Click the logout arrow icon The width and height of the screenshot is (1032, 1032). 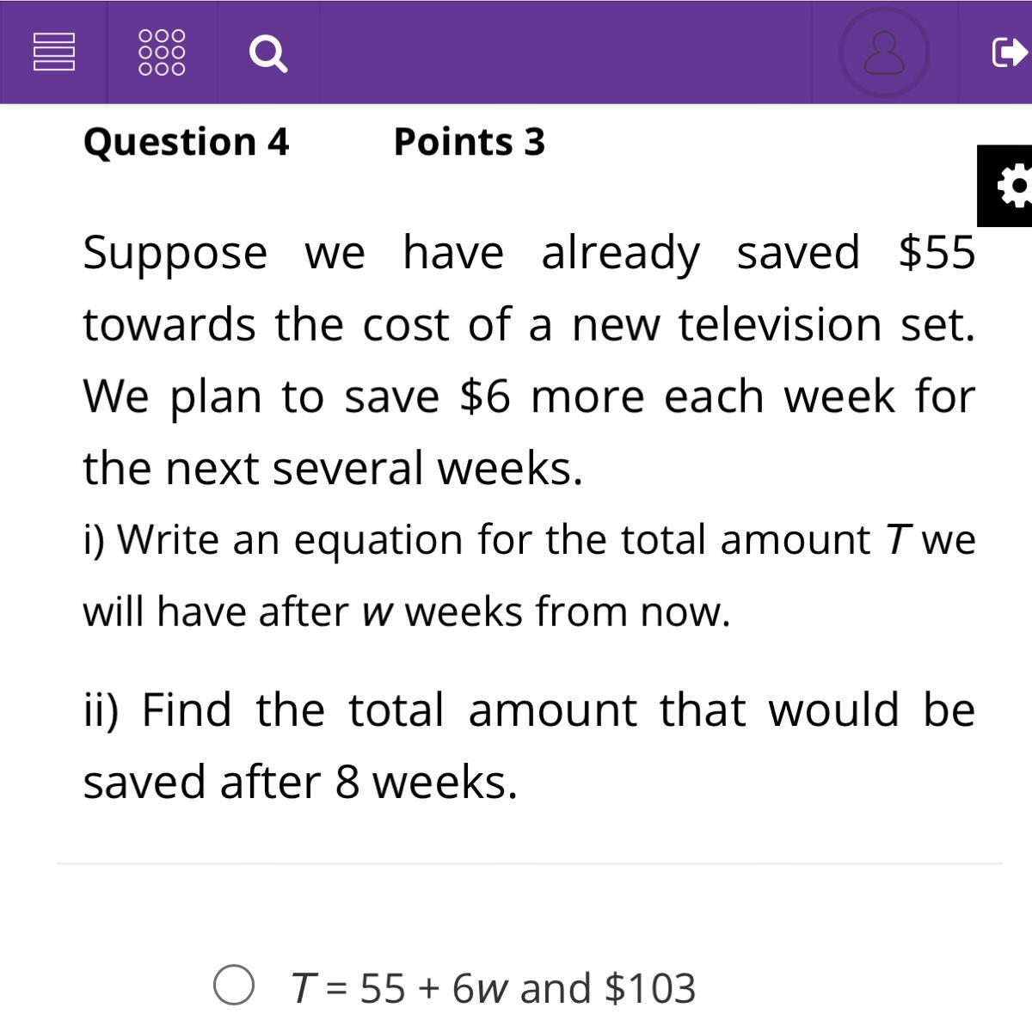point(1008,52)
